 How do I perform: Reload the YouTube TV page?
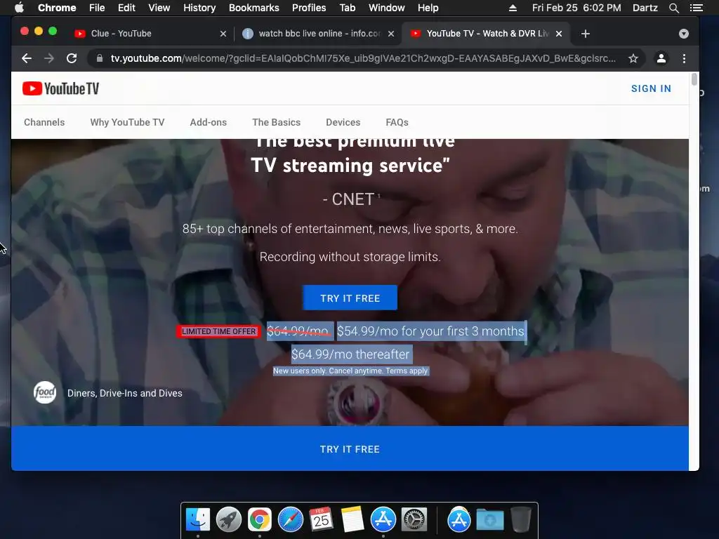click(72, 58)
